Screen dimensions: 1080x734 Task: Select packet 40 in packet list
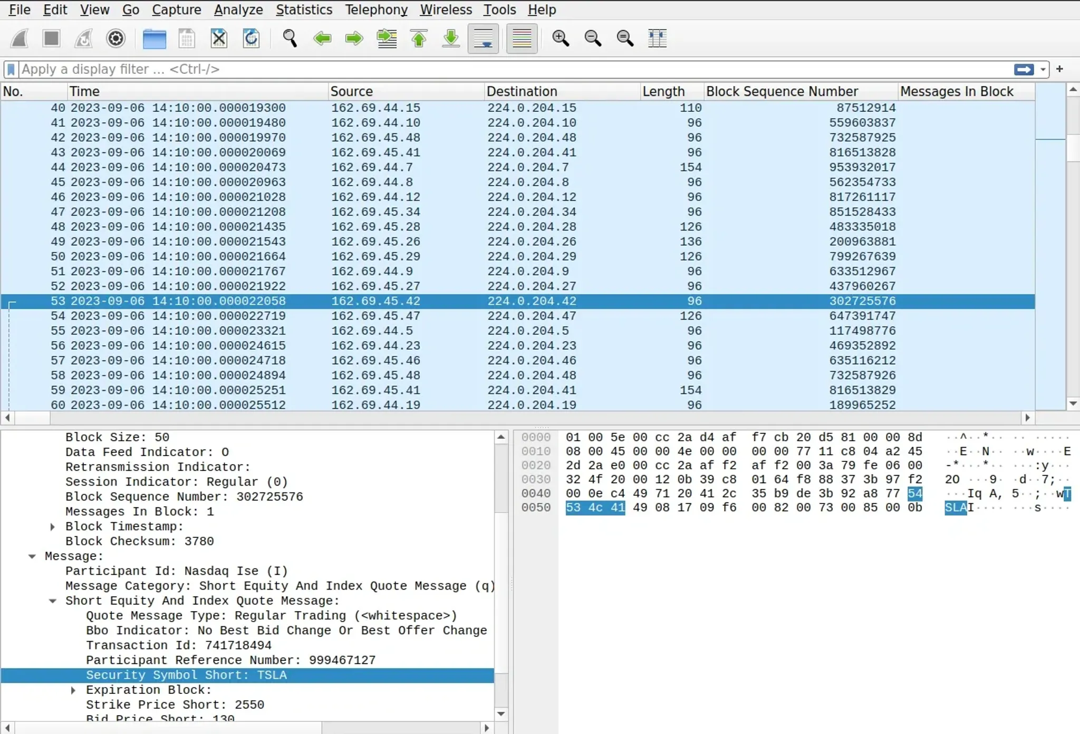(x=517, y=108)
